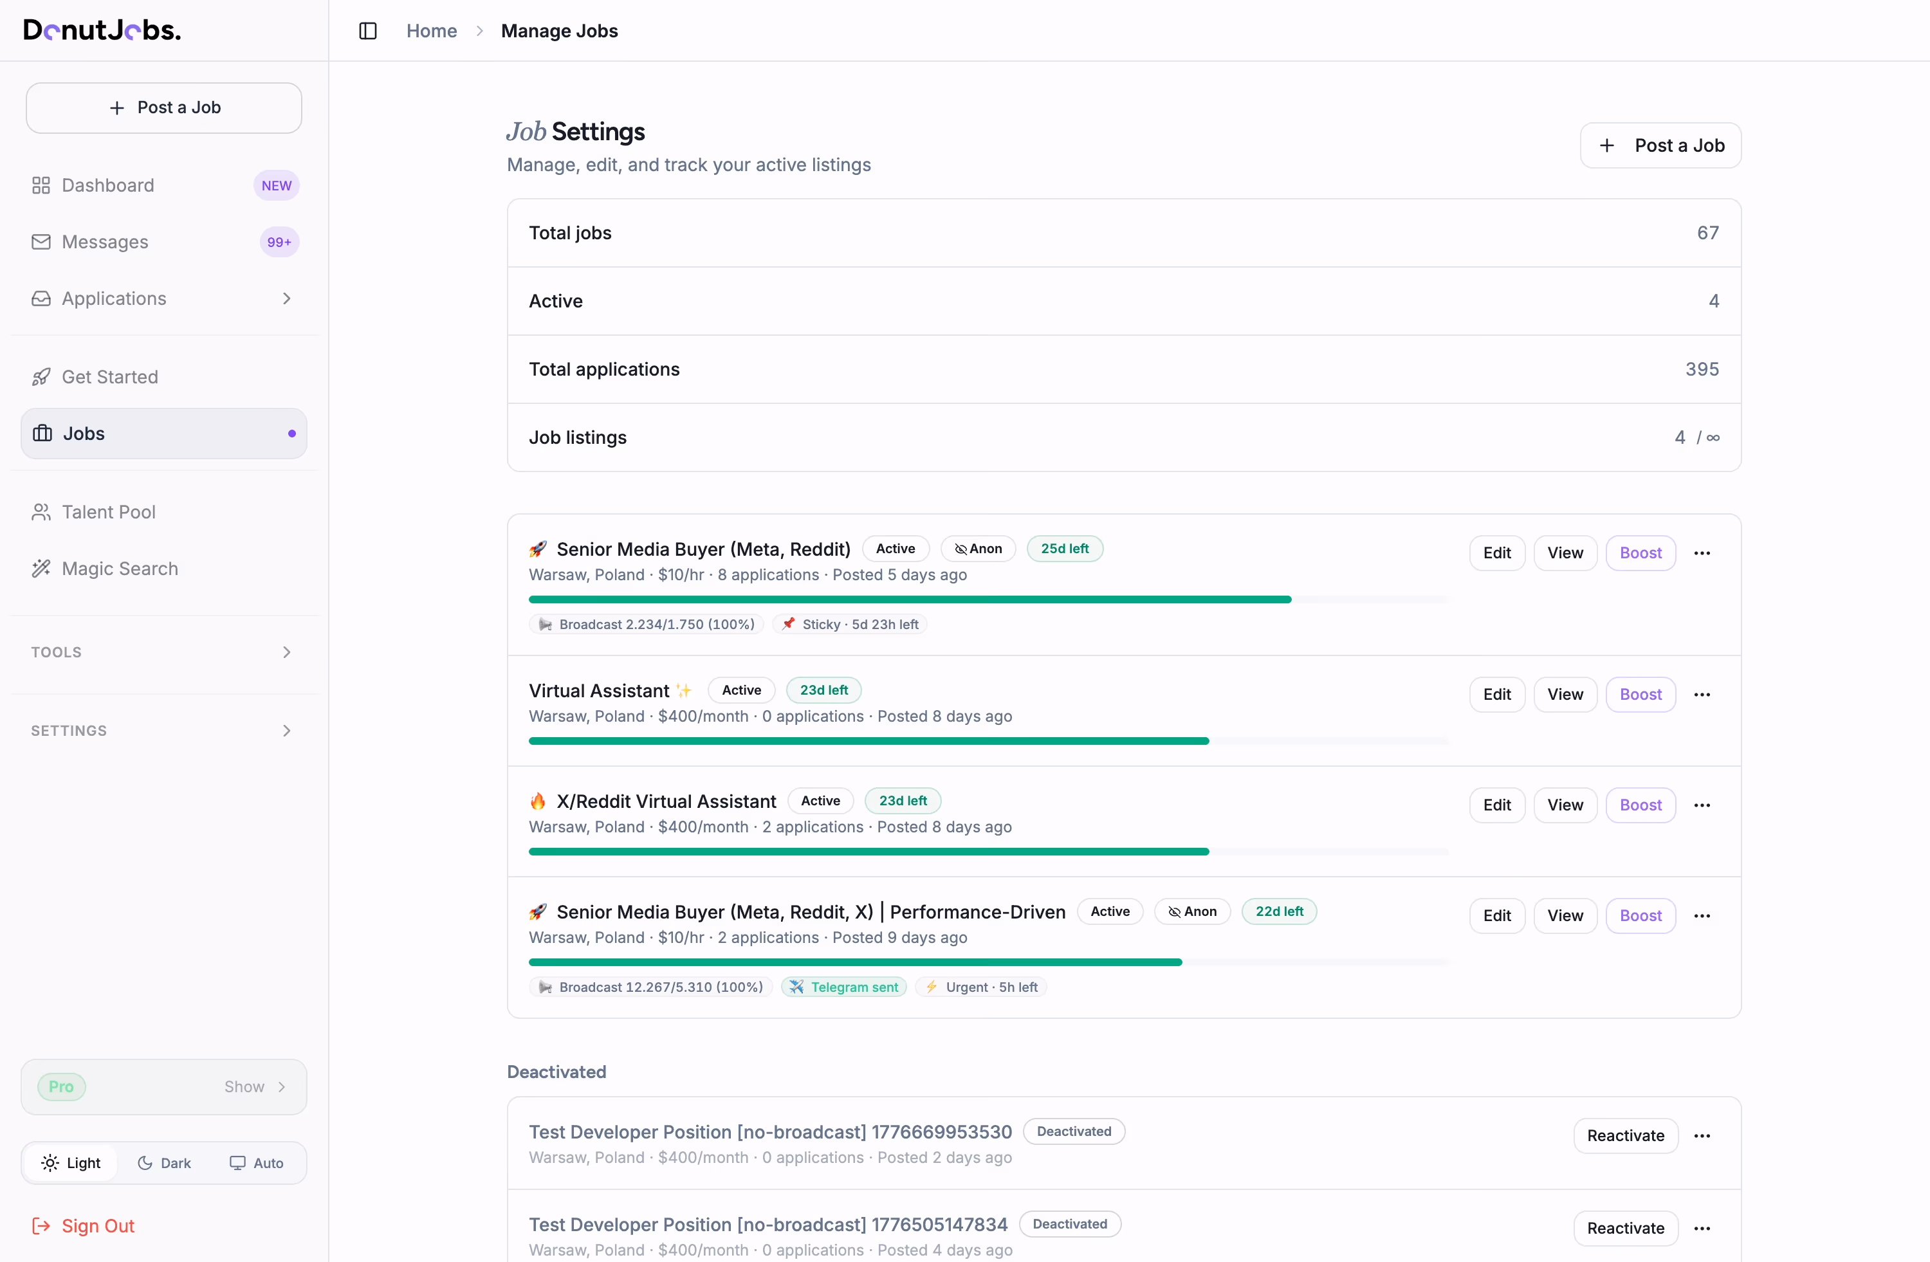Screen dimensions: 1930x1262
Task: Open more options for plain Virtual Assistant job
Action: pos(1702,695)
